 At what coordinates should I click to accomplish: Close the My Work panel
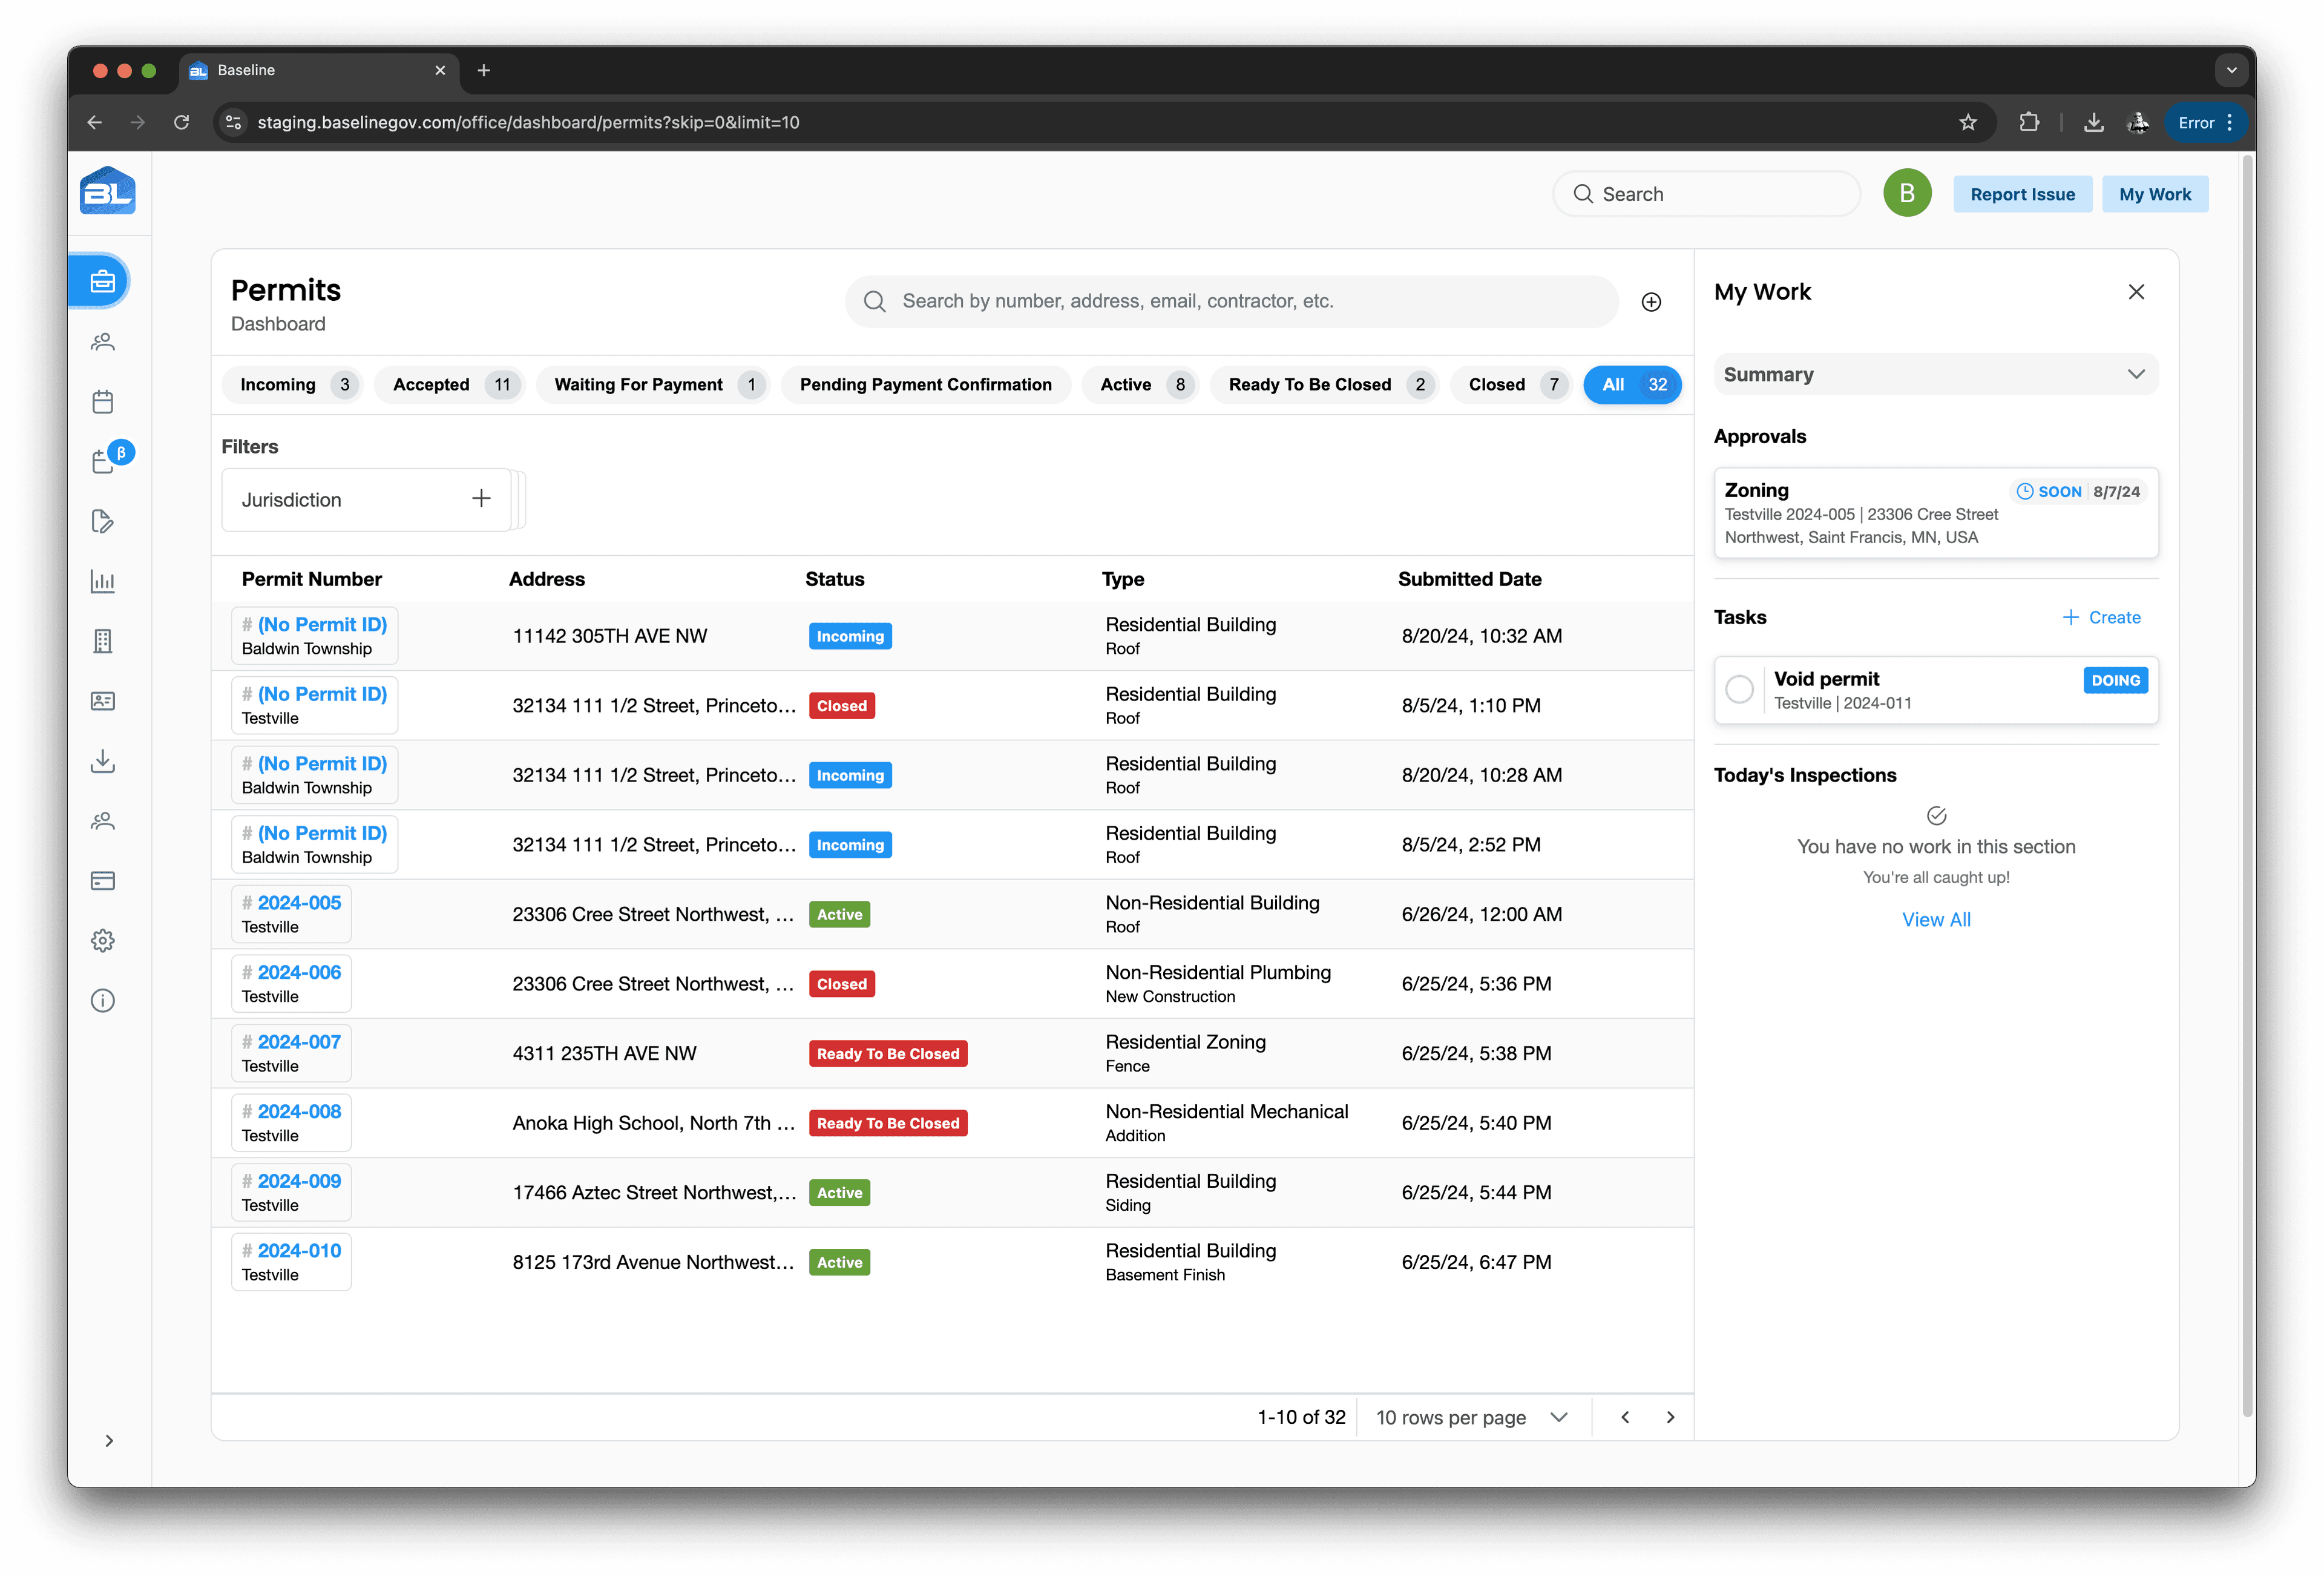[x=2136, y=292]
